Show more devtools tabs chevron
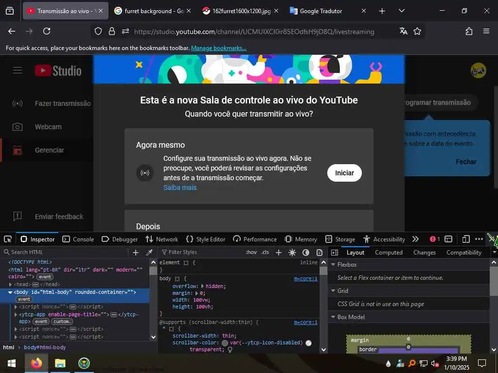The width and height of the screenshot is (498, 373). tap(415, 239)
